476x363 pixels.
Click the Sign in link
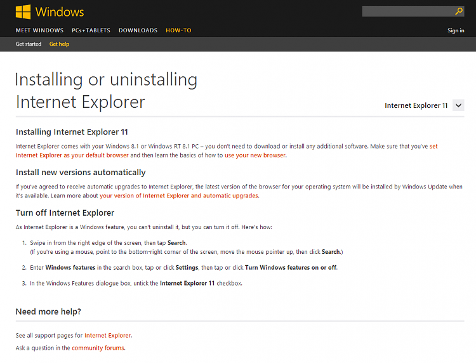click(x=456, y=30)
